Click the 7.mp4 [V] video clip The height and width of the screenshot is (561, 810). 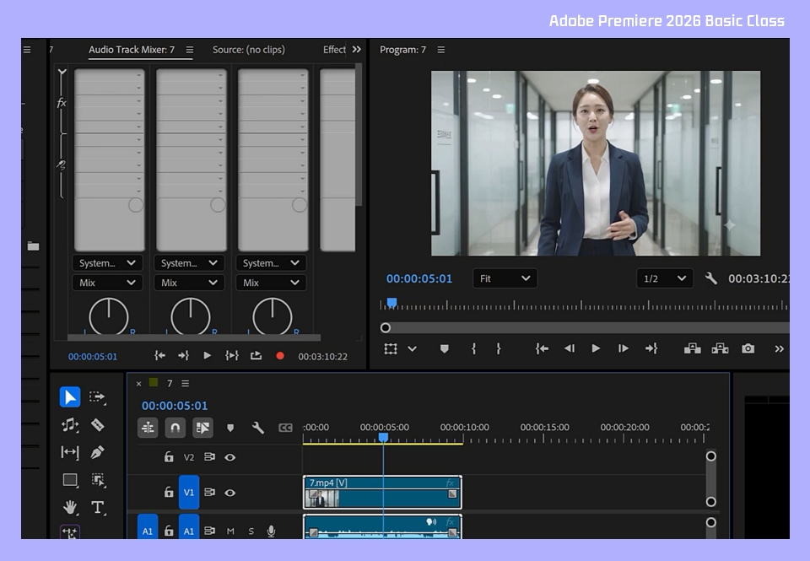382,493
